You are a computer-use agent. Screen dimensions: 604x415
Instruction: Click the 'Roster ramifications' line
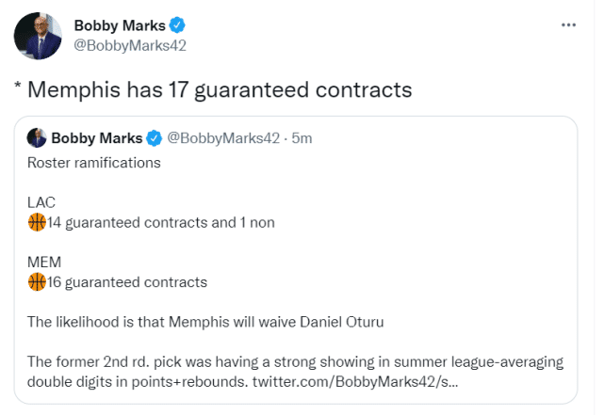point(94,163)
